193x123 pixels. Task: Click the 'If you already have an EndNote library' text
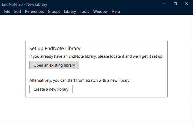tap(96, 56)
